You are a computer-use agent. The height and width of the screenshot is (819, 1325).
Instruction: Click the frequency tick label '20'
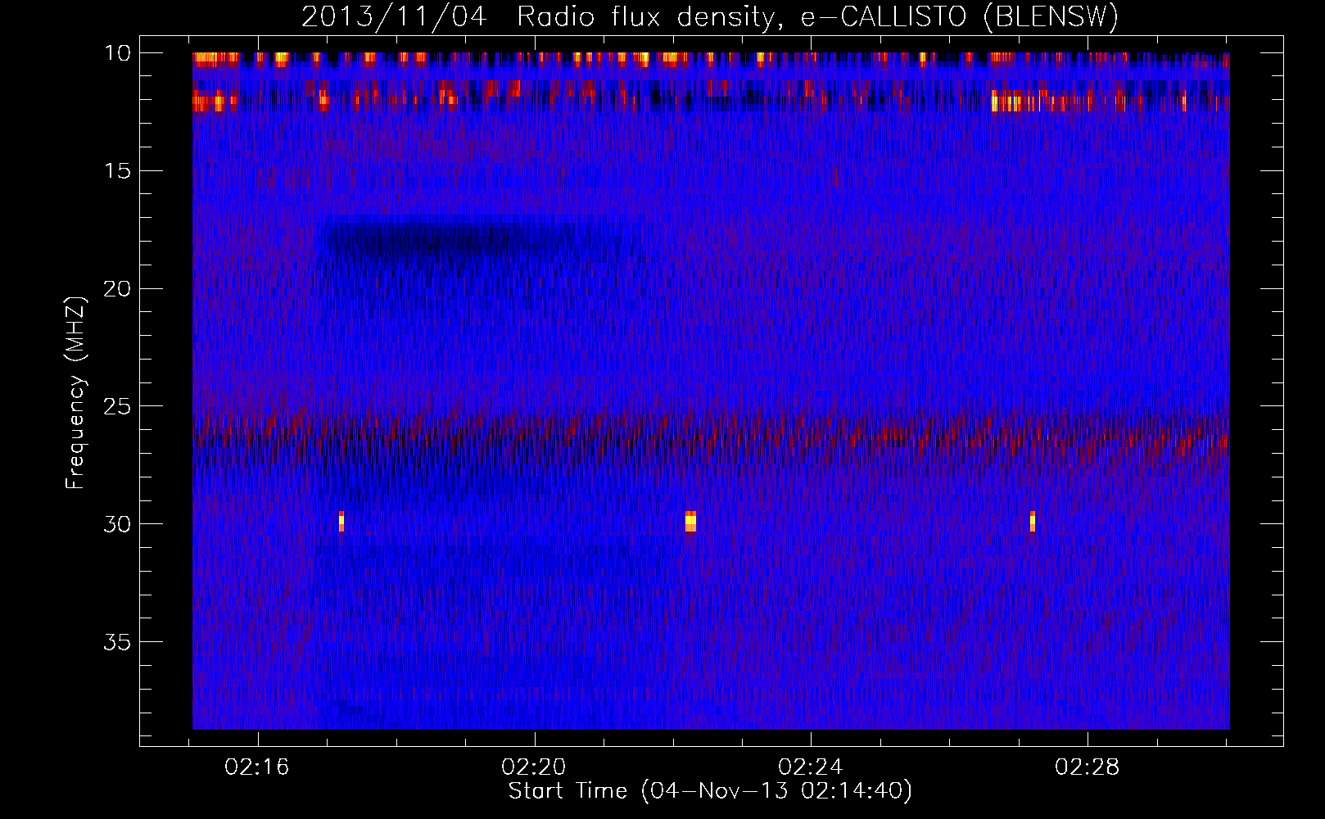[x=118, y=289]
